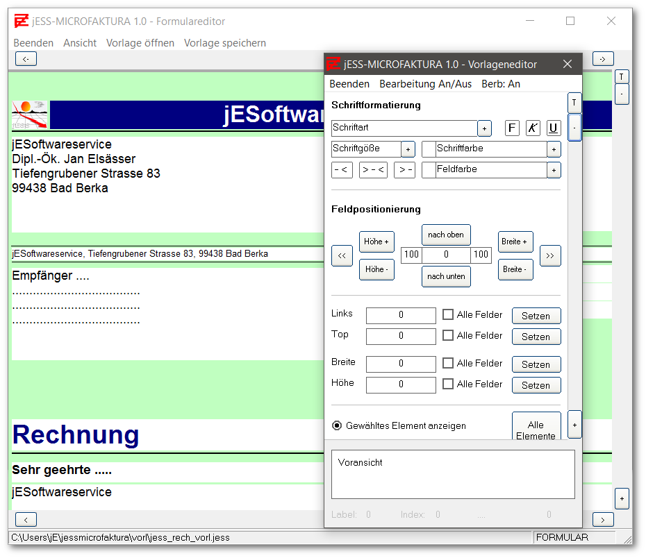Click the top-left <- button in Formulareditor
646x558 pixels.
coord(26,59)
